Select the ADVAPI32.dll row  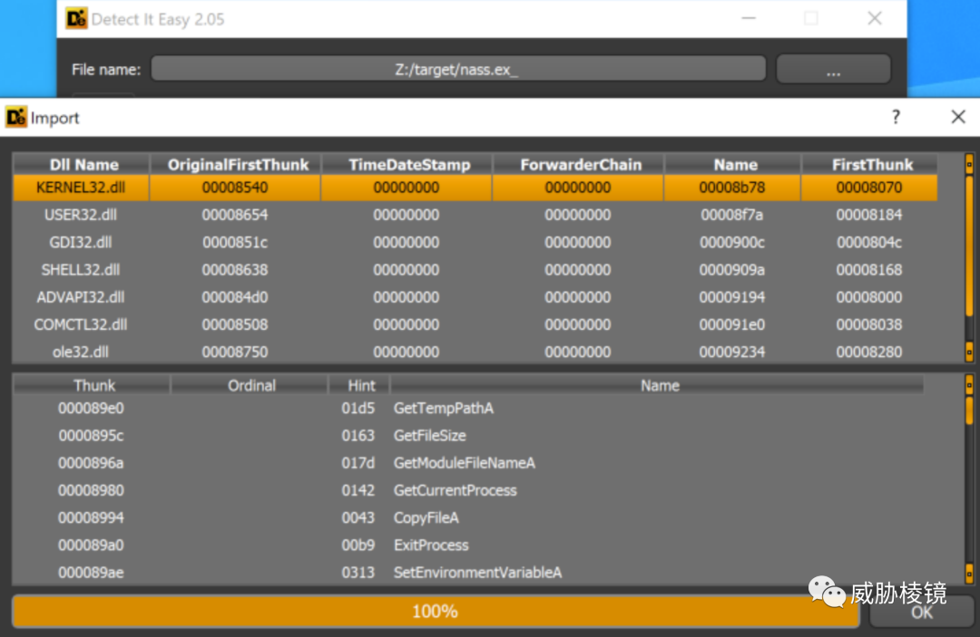tap(475, 297)
